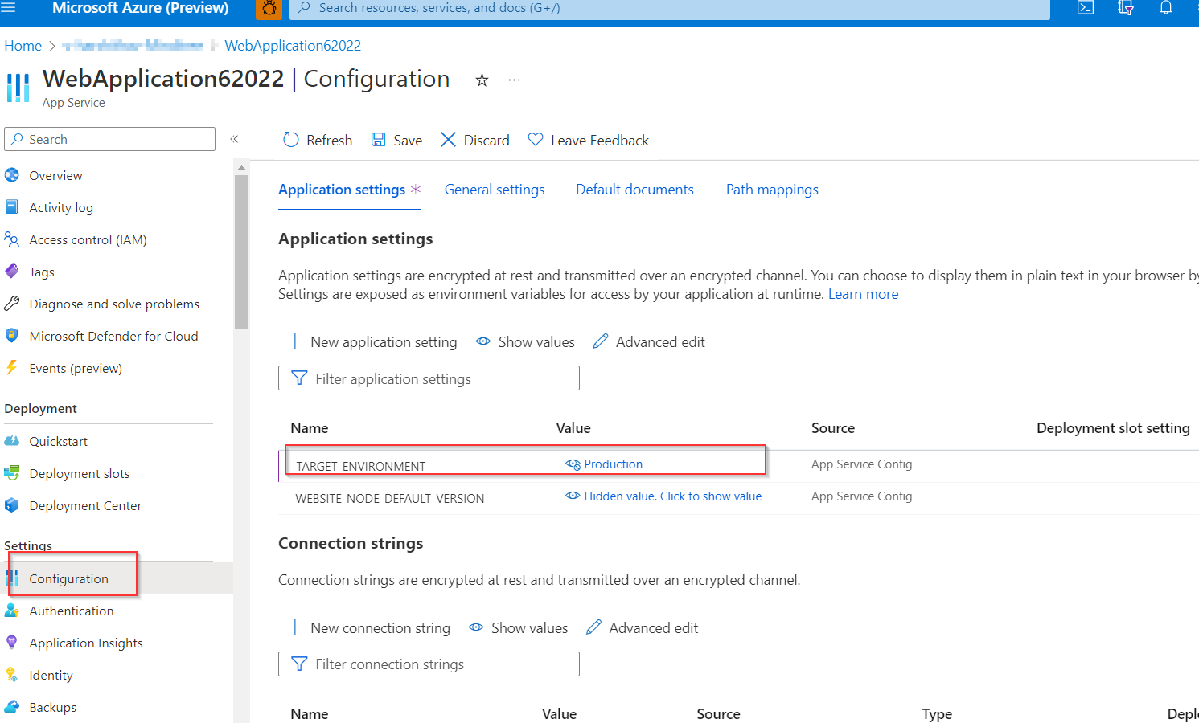Click the orange bug report icon
The width and height of the screenshot is (1199, 723).
[x=269, y=8]
